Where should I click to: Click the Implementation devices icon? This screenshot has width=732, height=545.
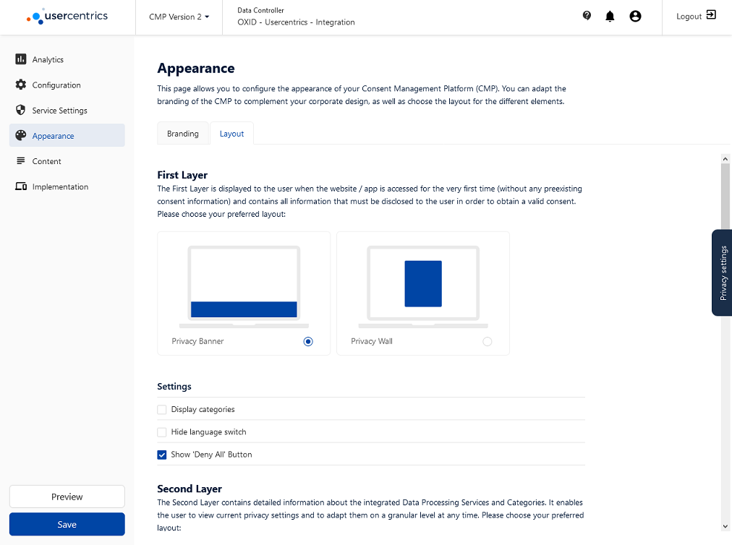click(21, 186)
